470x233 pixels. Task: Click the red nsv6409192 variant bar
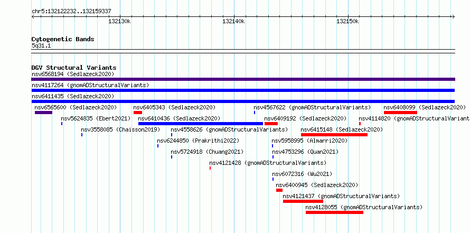point(271,124)
